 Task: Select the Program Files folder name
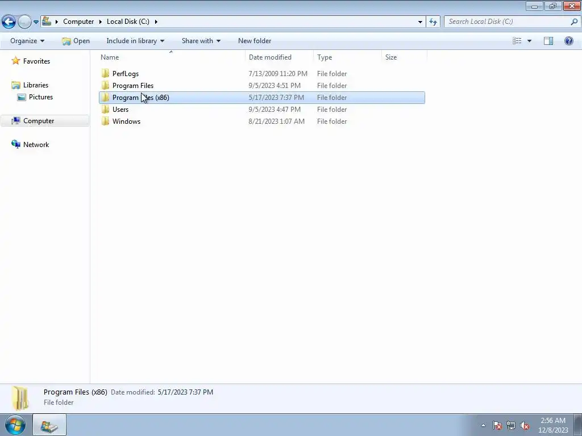(x=133, y=86)
